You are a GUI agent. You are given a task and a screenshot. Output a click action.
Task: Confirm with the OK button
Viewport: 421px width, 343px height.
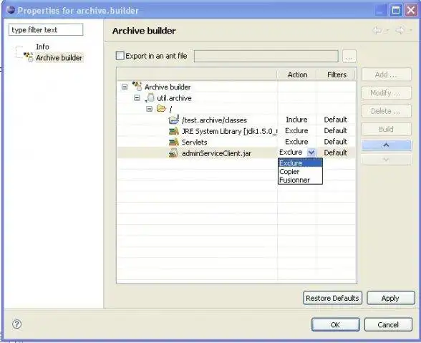pyautogui.click(x=335, y=324)
